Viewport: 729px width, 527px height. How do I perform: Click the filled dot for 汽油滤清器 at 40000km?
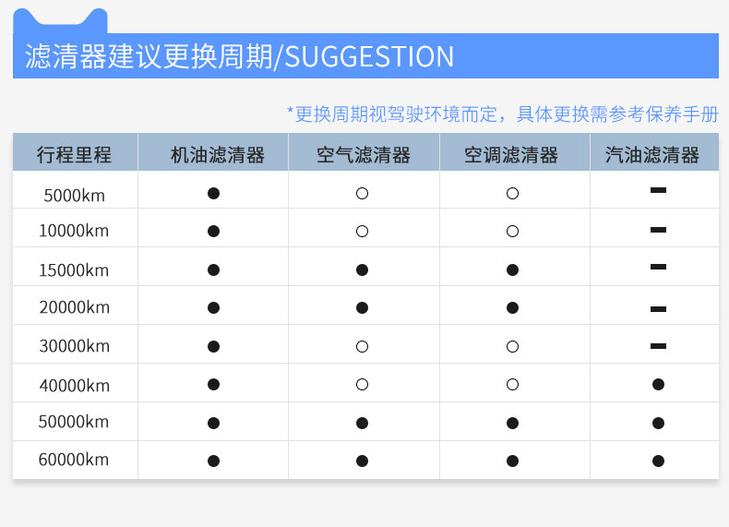click(x=658, y=384)
